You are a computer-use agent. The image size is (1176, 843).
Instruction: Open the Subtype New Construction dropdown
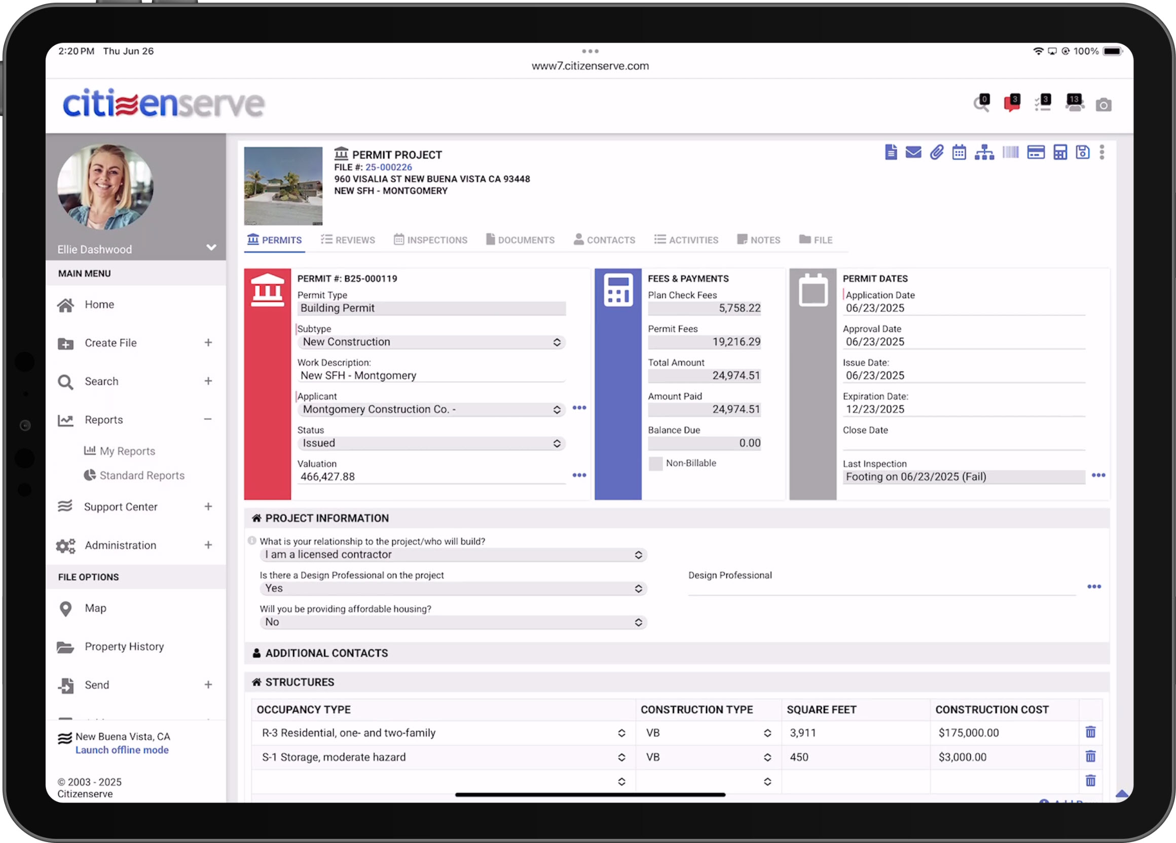pyautogui.click(x=430, y=342)
